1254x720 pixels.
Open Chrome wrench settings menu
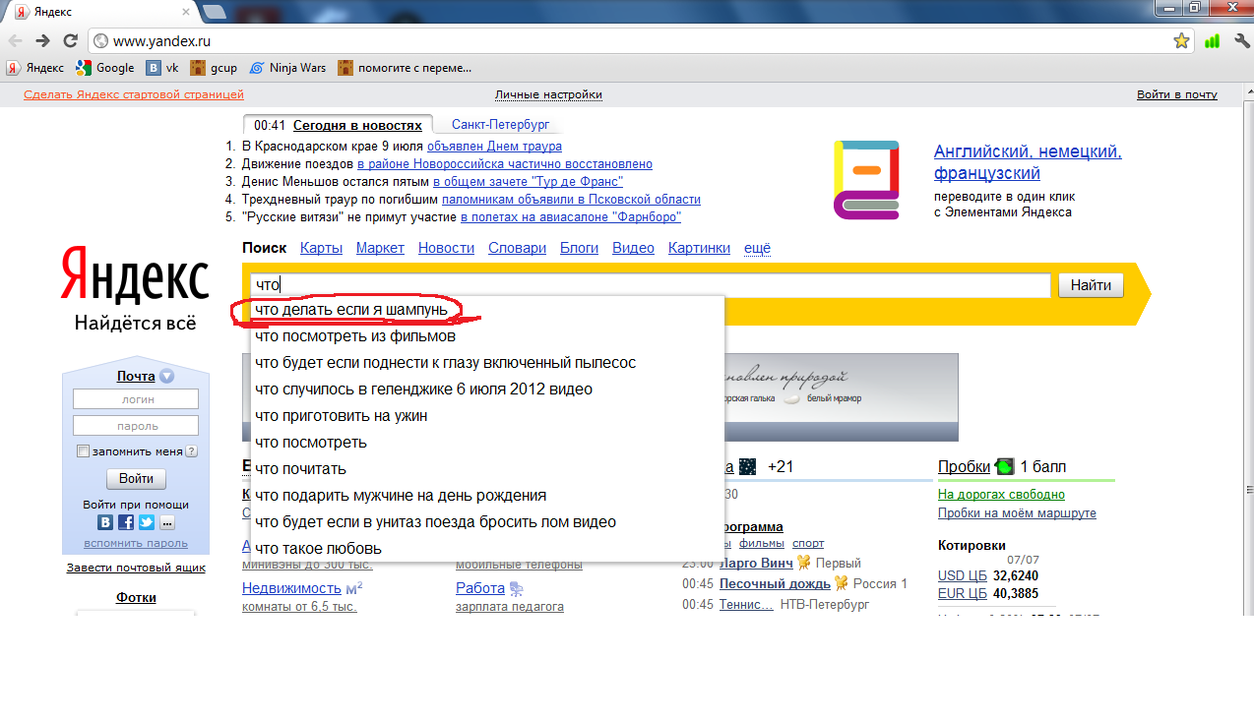tap(1241, 41)
